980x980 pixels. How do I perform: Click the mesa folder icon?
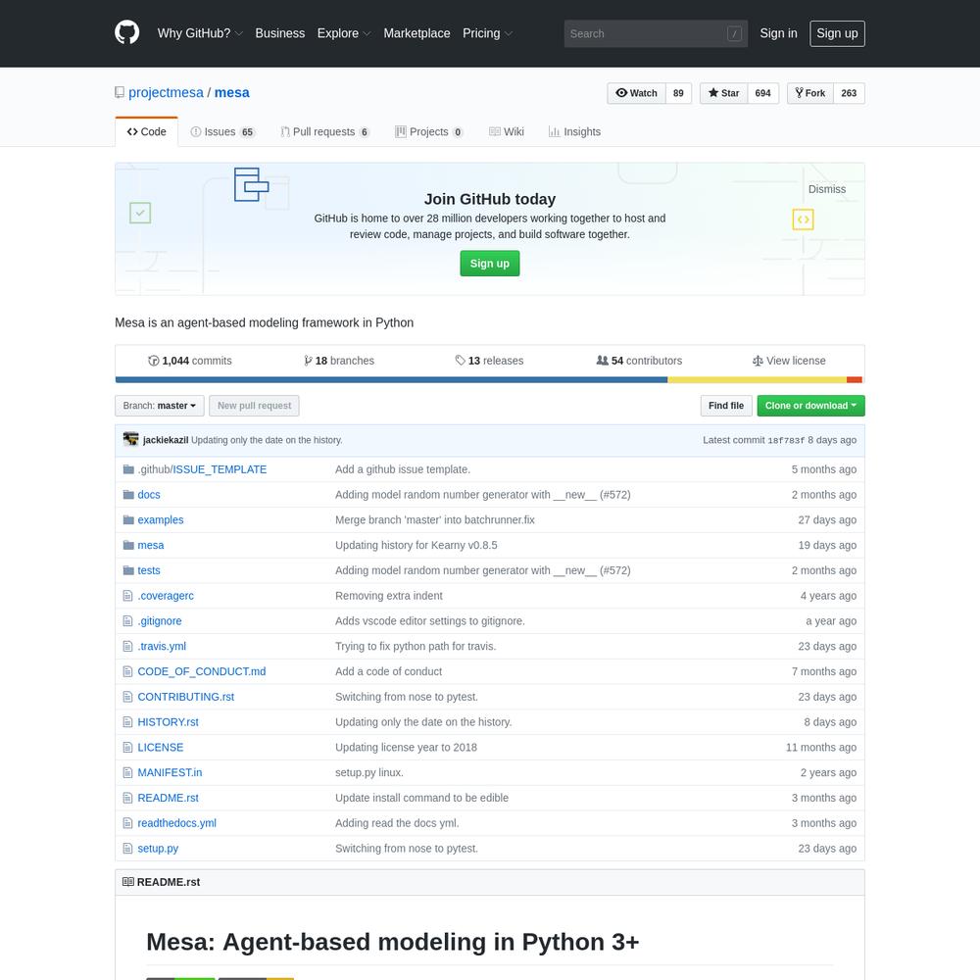[128, 545]
